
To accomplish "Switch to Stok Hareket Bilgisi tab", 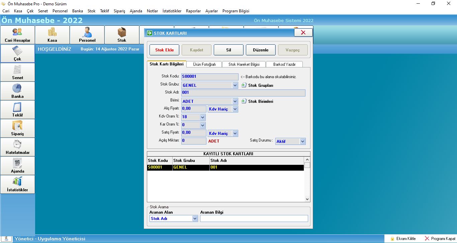I will point(244,64).
